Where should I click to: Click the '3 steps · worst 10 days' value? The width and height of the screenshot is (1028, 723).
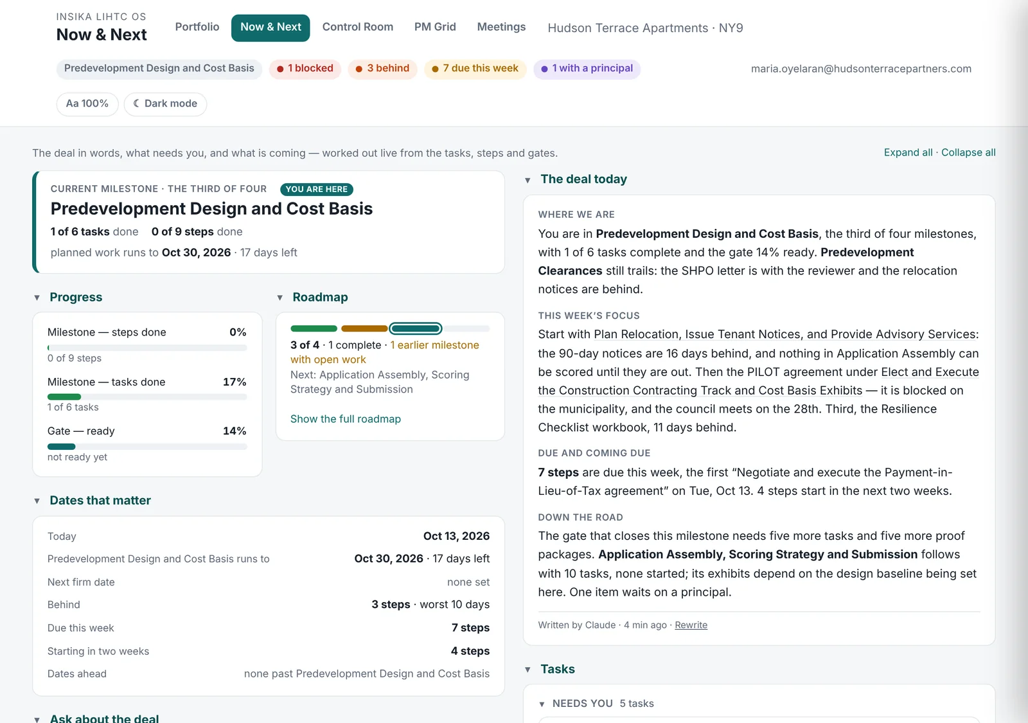[430, 605]
